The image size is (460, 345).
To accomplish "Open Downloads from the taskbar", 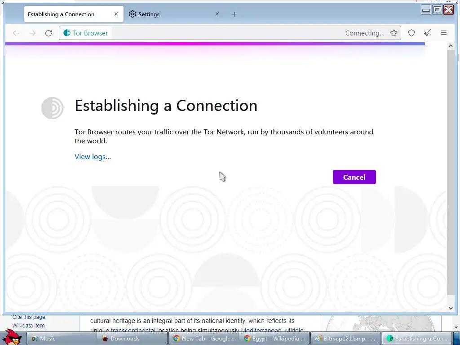I will click(133, 338).
